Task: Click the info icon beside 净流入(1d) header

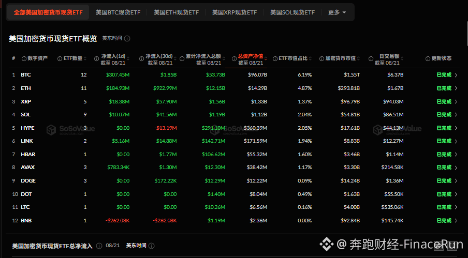Action: tap(96, 59)
